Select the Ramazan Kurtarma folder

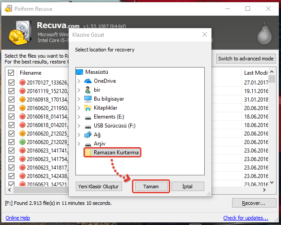click(x=116, y=153)
